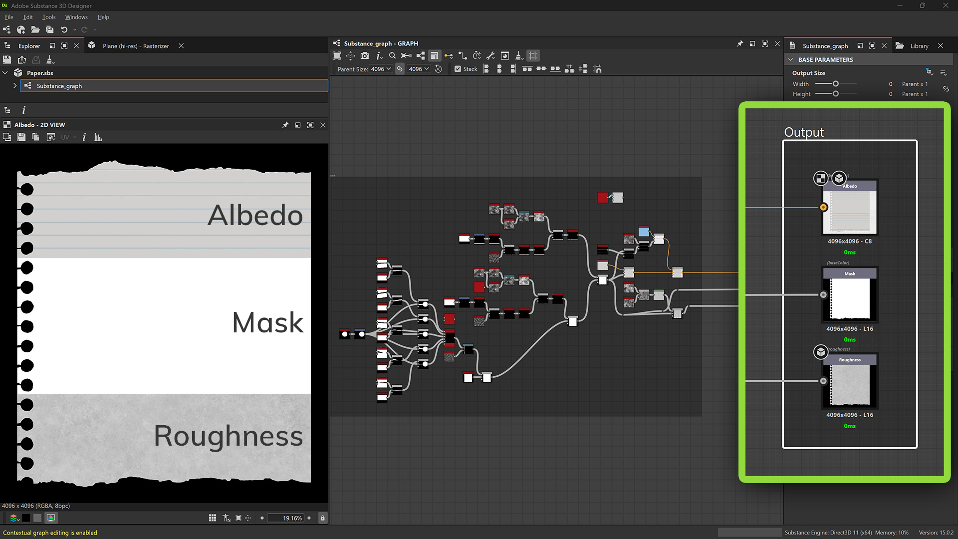Toggle the lock icon beside zoom percentage
The height and width of the screenshot is (539, 958).
tap(322, 518)
